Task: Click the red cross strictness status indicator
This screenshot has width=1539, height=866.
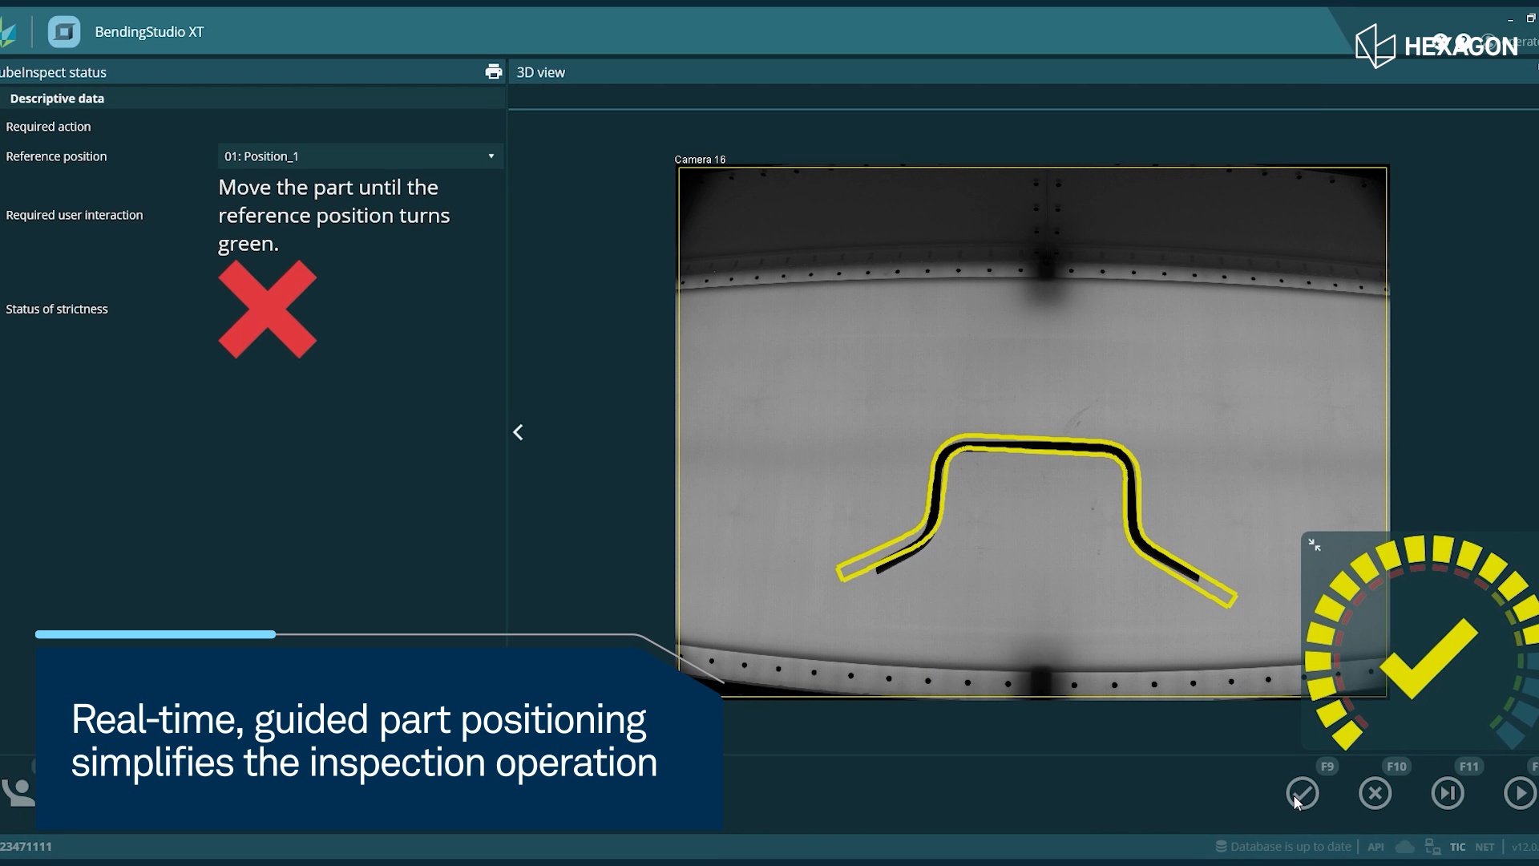Action: [x=268, y=309]
